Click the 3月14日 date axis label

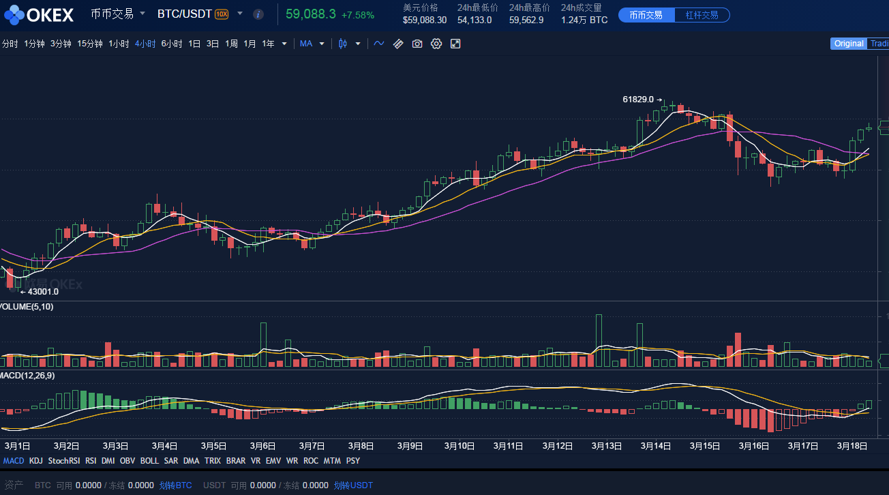click(656, 446)
